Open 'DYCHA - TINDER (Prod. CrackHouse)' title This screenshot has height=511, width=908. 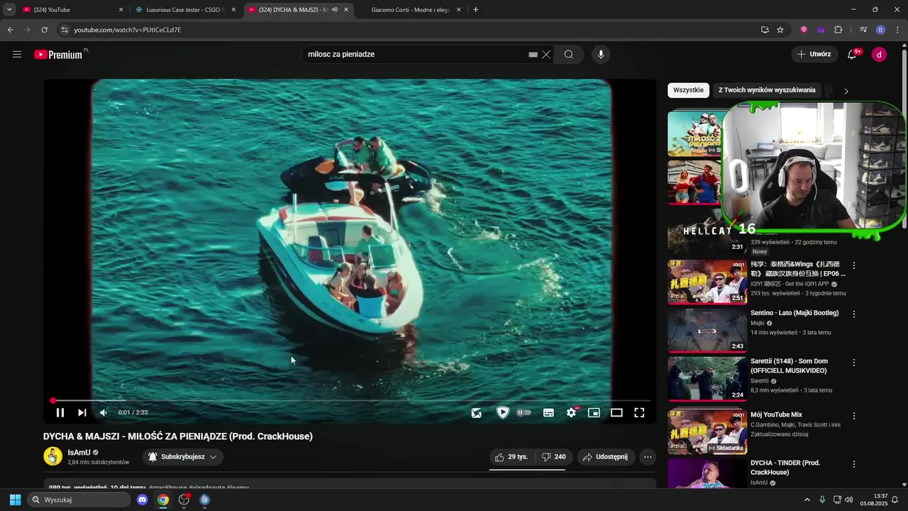(x=785, y=468)
